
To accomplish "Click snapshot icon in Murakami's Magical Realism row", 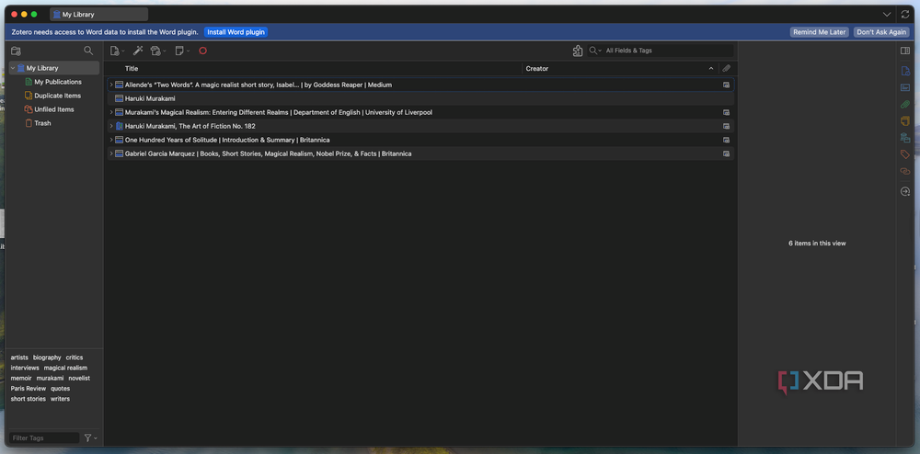I will pos(727,112).
